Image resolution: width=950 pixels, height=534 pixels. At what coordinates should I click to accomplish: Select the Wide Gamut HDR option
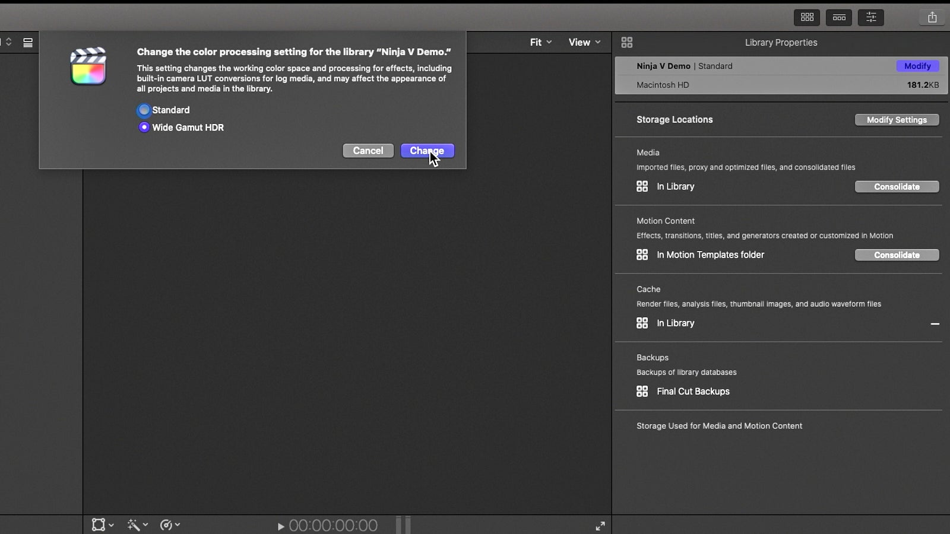pyautogui.click(x=144, y=127)
